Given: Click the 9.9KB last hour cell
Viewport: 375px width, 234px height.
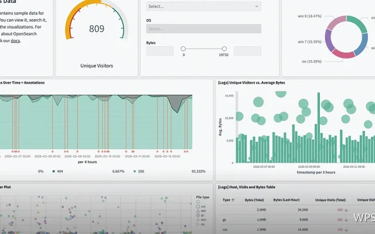Looking at the screenshot, I should 304,220.
